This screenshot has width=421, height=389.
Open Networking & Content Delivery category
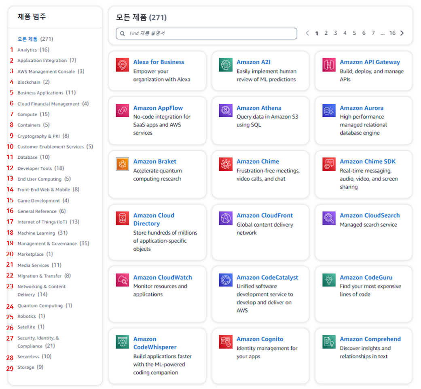(x=41, y=290)
